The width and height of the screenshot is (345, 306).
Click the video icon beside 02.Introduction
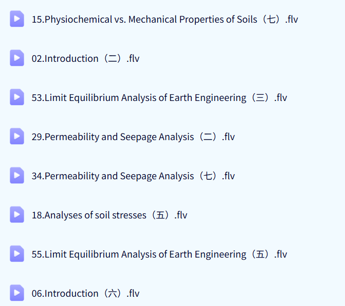click(17, 59)
